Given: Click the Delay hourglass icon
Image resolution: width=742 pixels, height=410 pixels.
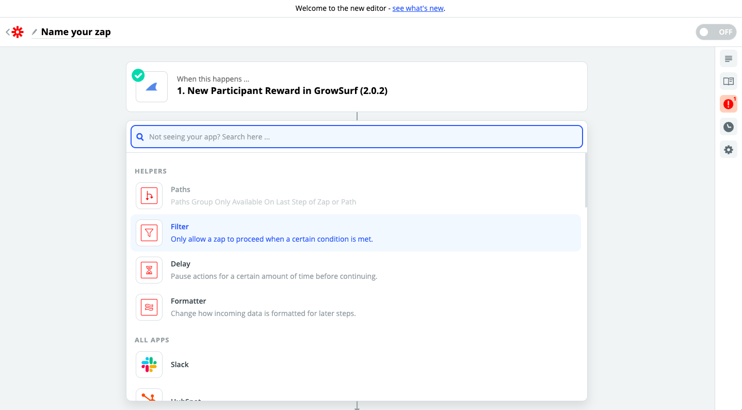Looking at the screenshot, I should coord(149,270).
